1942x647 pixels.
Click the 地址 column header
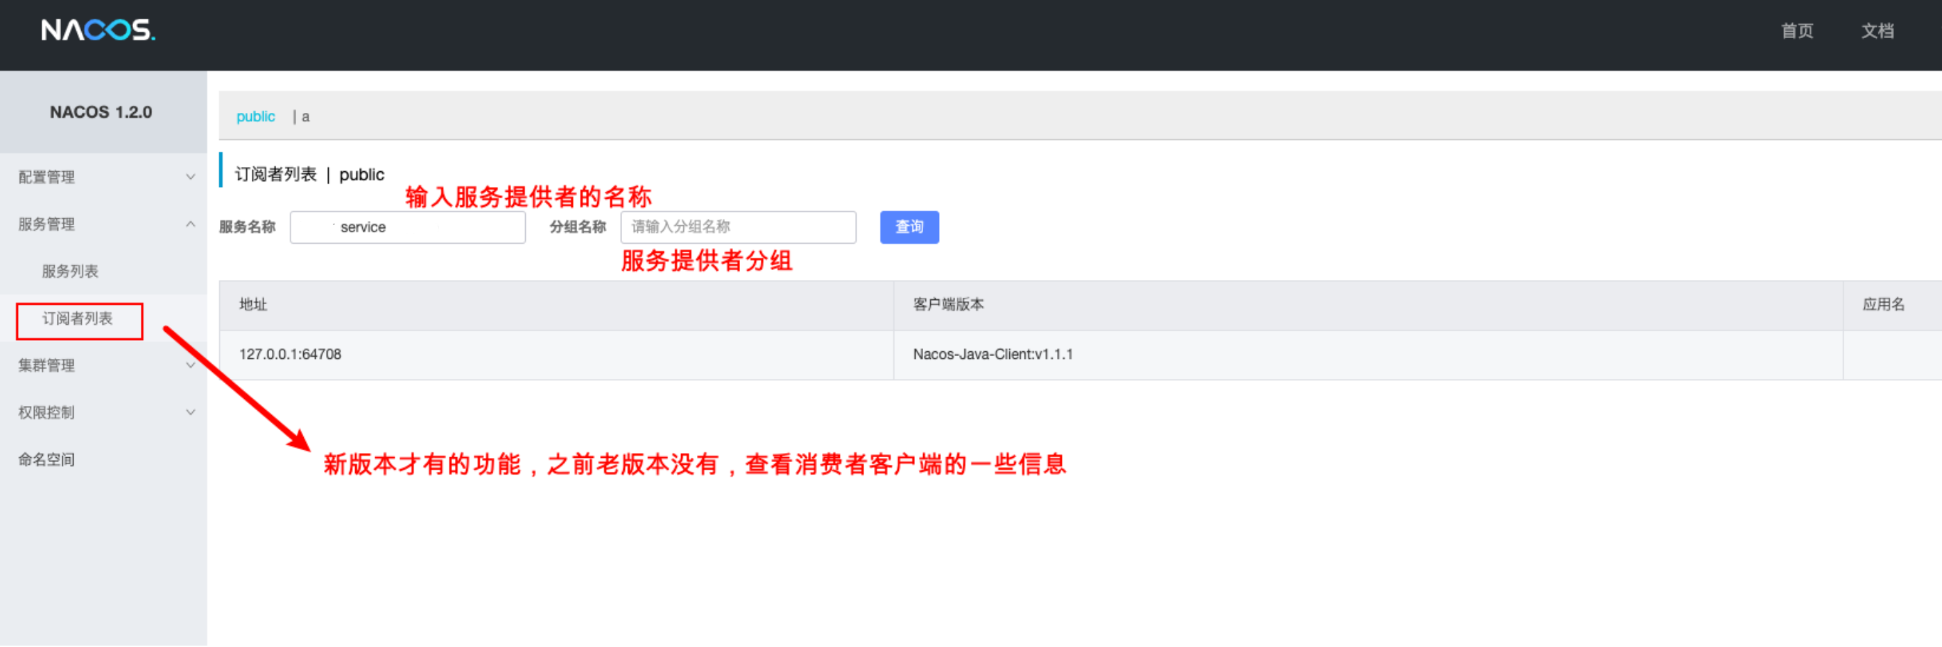coord(253,305)
